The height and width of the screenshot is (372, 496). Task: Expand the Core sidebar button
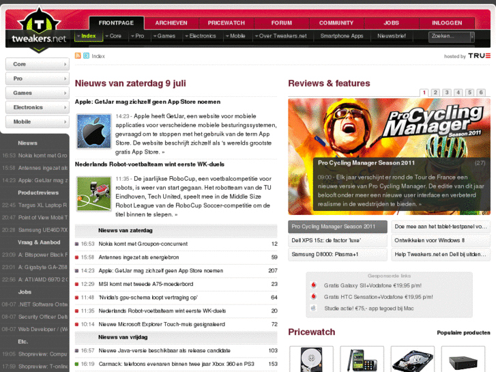click(38, 64)
